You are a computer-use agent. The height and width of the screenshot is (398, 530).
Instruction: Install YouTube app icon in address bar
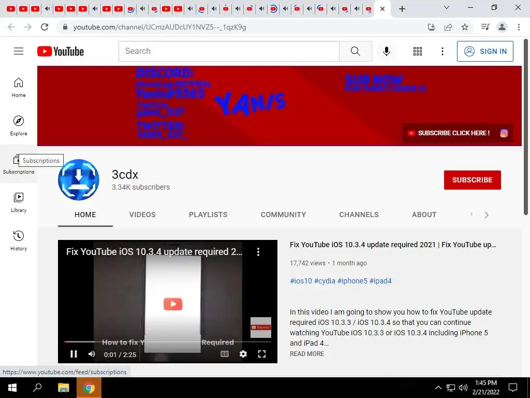click(431, 27)
